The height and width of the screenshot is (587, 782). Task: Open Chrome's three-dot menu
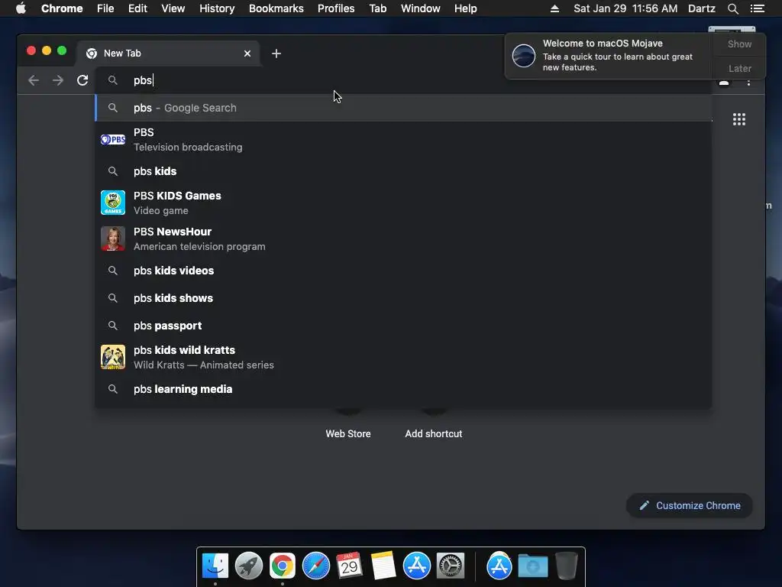(x=748, y=83)
